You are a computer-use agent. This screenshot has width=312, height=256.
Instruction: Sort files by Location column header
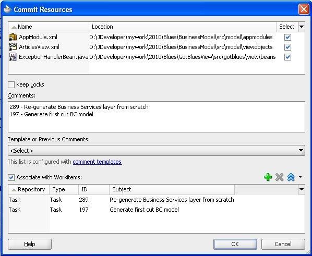183,27
